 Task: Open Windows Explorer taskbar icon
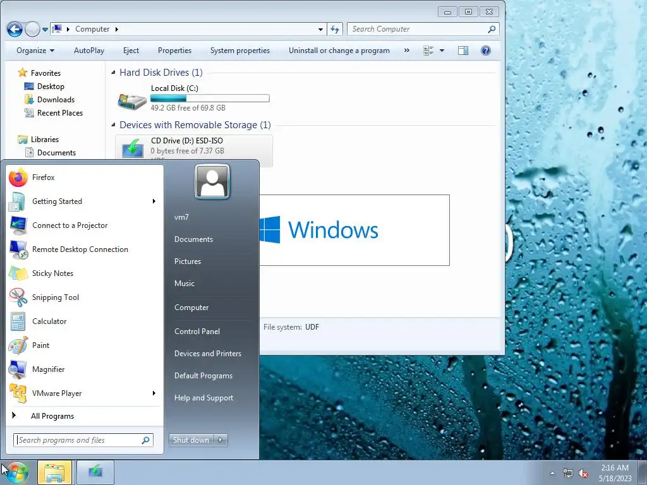(54, 472)
